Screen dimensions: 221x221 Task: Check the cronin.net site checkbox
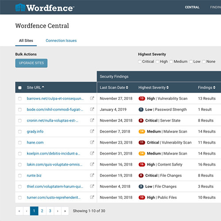click(20, 121)
